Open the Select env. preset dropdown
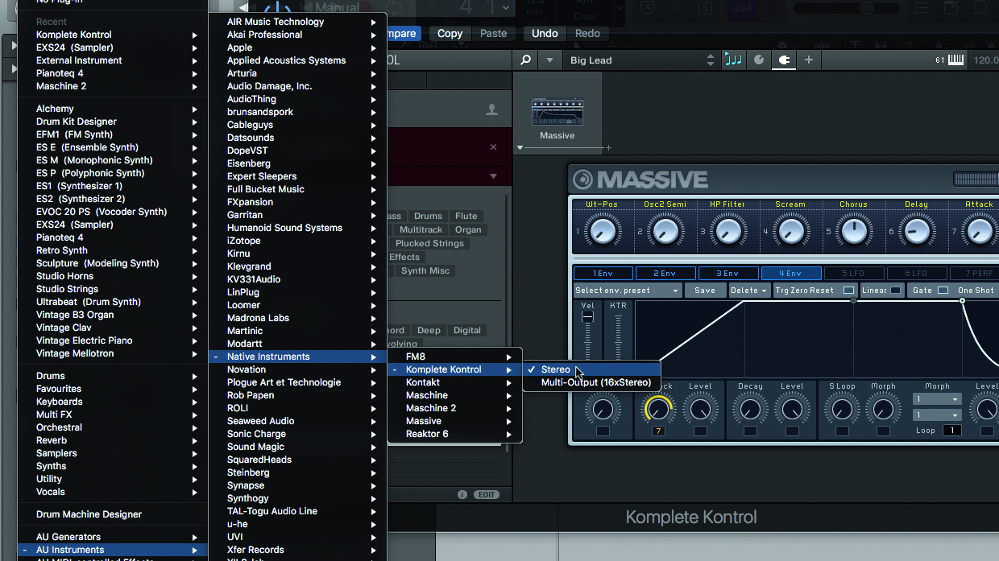This screenshot has width=999, height=561. click(x=628, y=291)
